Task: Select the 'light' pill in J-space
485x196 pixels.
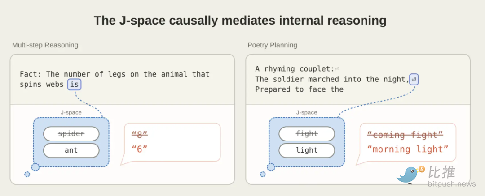Action: click(307, 150)
